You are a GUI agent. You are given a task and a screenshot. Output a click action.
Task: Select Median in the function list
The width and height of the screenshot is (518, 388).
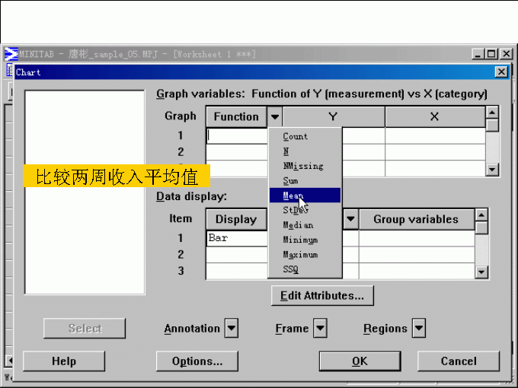pyautogui.click(x=298, y=225)
